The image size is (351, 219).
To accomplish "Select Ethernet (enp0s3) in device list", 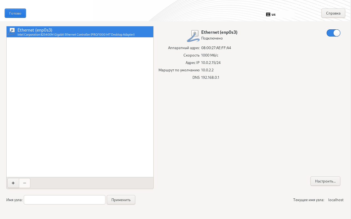I will coord(80,32).
